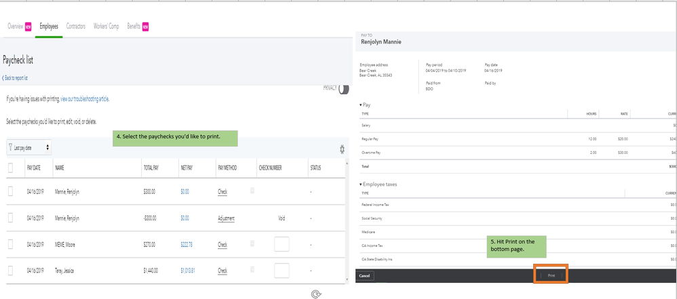Screen dimensions: 677x299
Task: Toggle the Privacy switch
Action: (343, 89)
